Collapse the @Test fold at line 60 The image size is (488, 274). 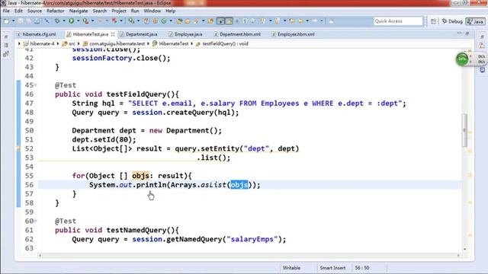coord(35,221)
